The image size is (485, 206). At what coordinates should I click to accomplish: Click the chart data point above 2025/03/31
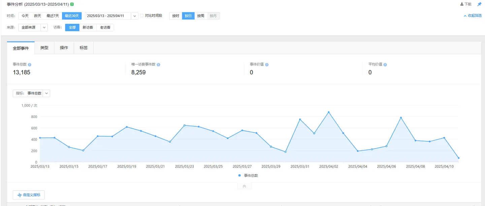300,119
